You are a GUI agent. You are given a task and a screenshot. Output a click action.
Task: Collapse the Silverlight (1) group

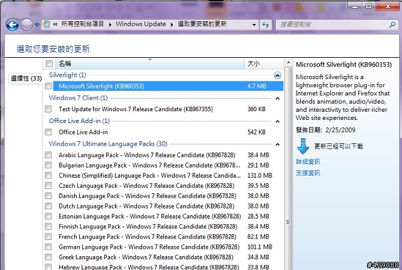tap(278, 75)
